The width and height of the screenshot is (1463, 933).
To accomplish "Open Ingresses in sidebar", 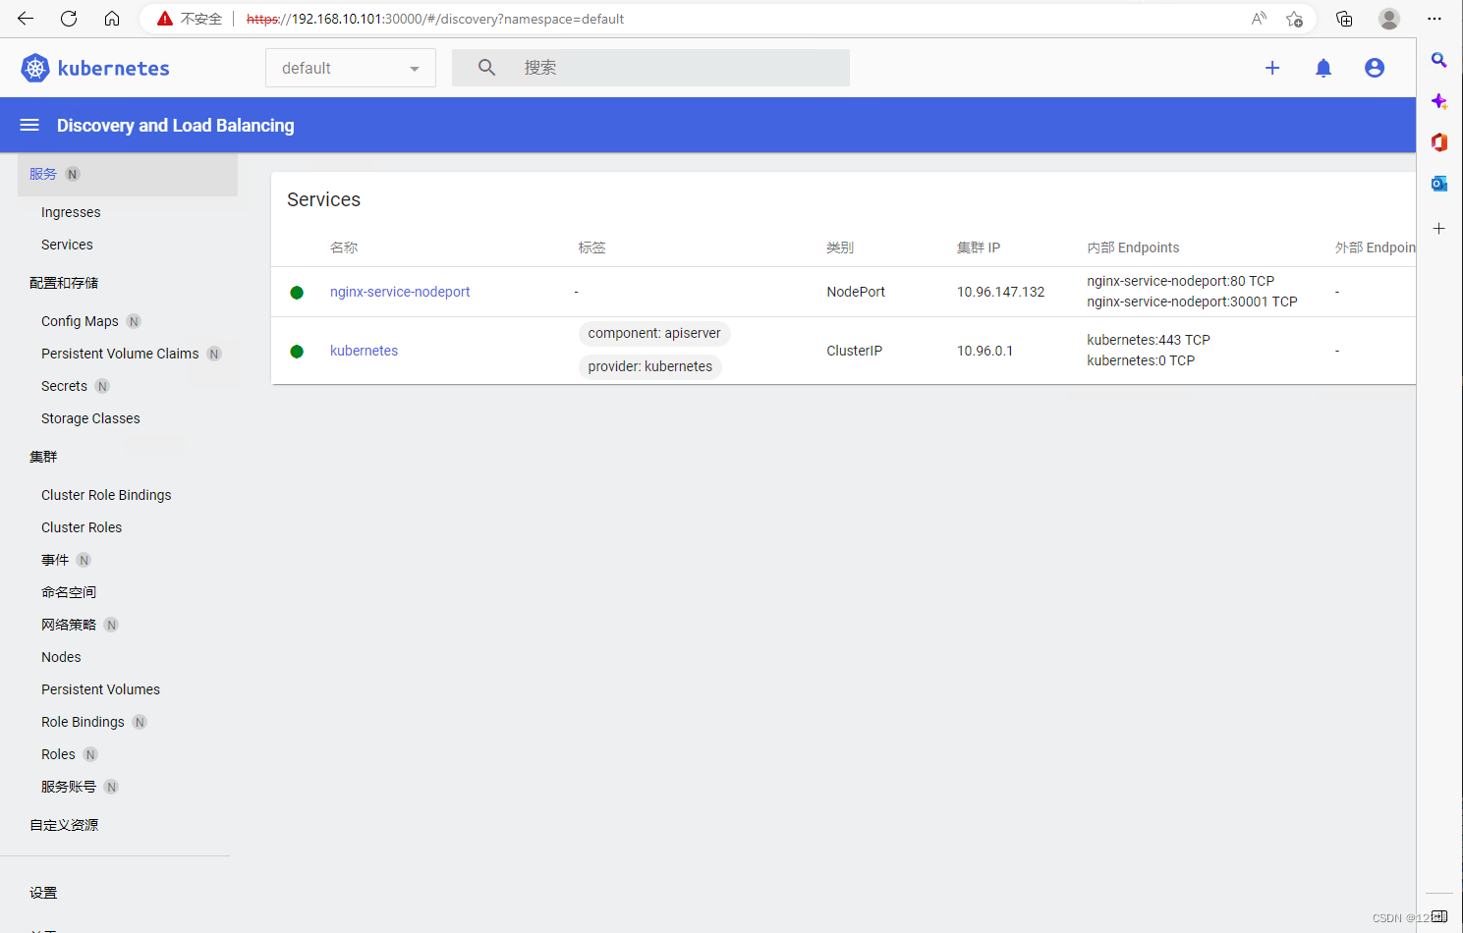I will [x=71, y=212].
